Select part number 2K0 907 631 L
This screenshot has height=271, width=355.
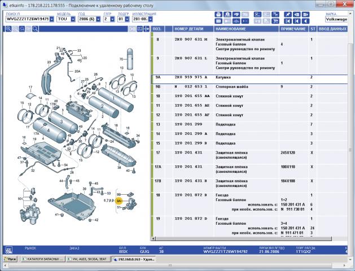[191, 58]
